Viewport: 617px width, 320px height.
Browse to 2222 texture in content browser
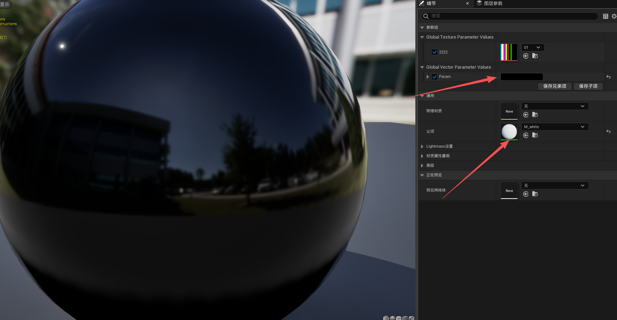pos(535,56)
